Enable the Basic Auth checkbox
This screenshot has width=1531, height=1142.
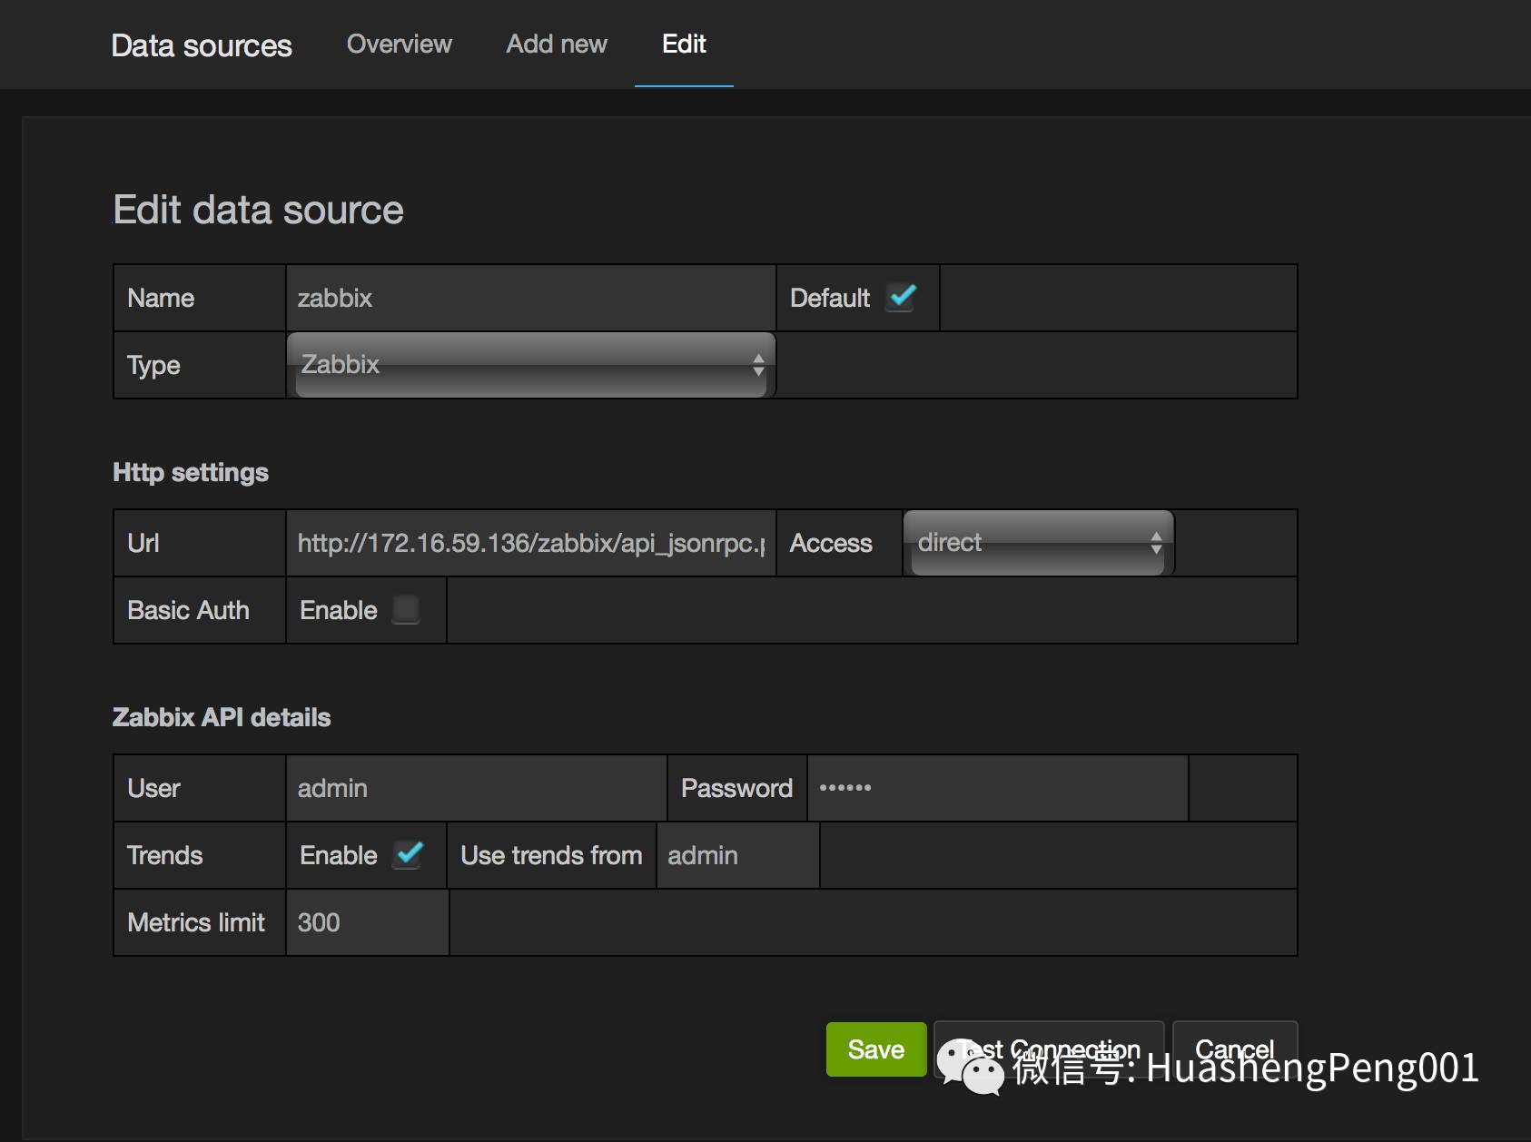point(406,610)
